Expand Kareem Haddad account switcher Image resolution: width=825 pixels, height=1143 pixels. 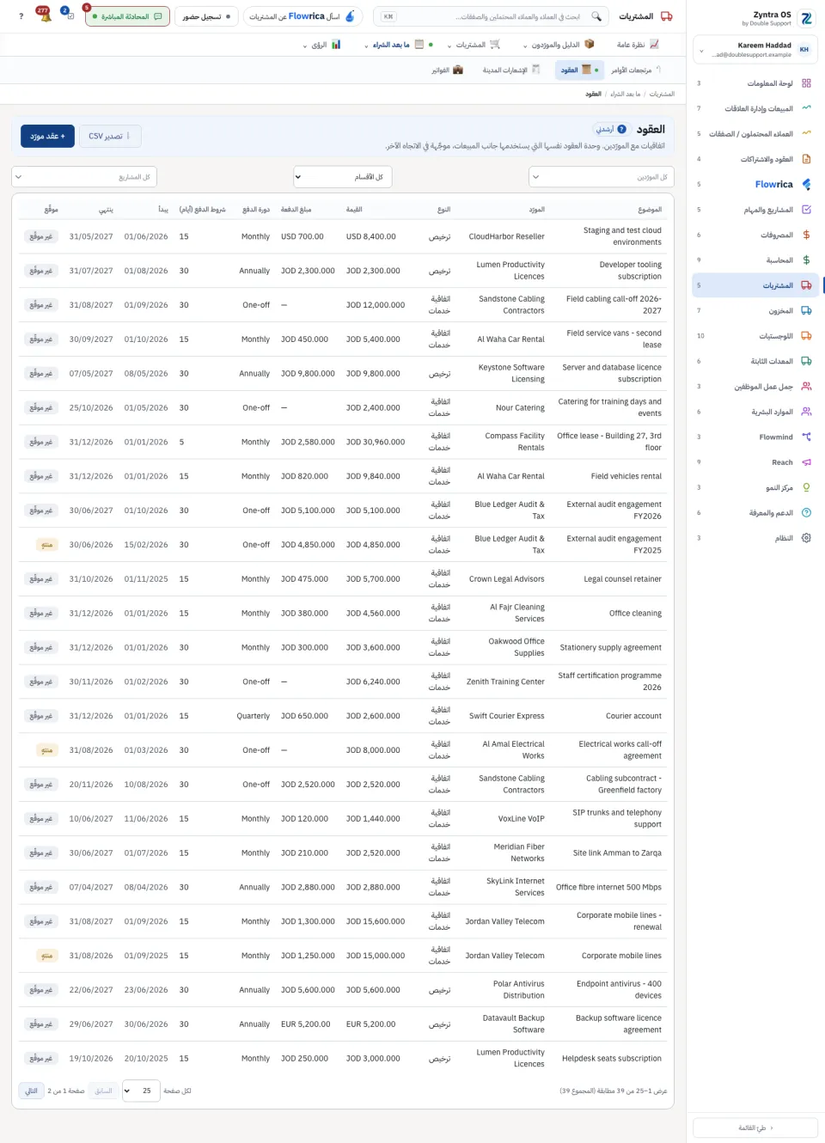point(755,49)
